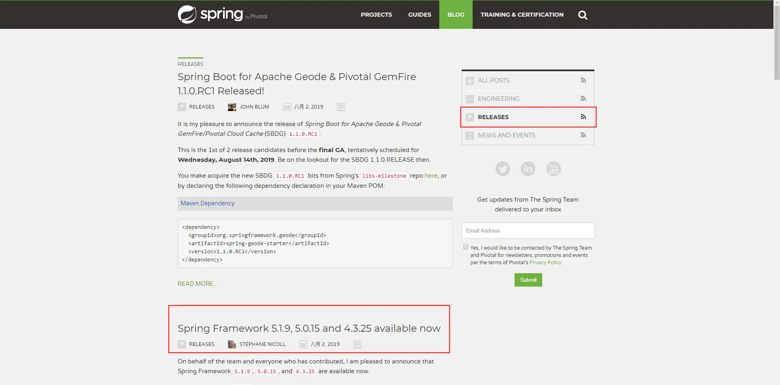The width and height of the screenshot is (780, 385).
Task: Open the search magnifier icon
Action: tap(583, 15)
